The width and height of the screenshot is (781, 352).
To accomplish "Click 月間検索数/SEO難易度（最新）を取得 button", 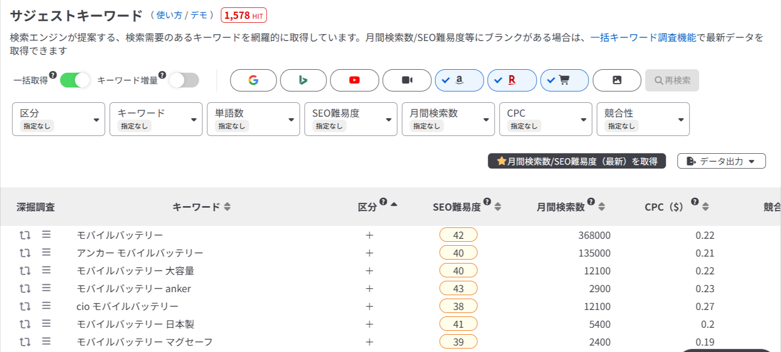I will coord(577,161).
